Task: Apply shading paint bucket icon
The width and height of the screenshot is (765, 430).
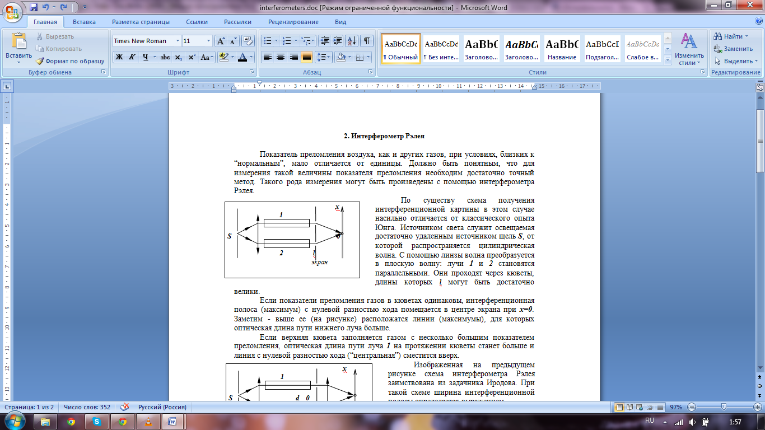Action: click(x=340, y=57)
